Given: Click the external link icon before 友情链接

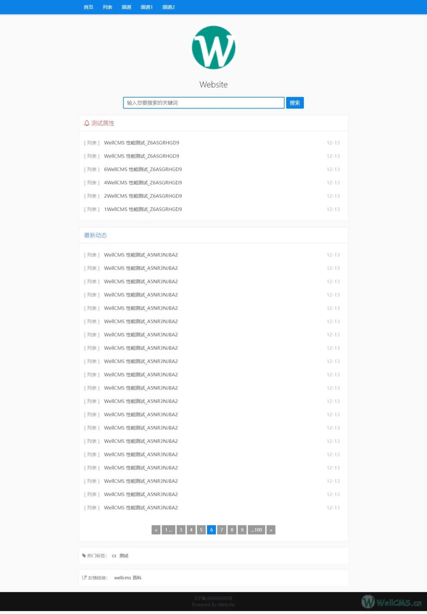Looking at the screenshot, I should point(84,577).
